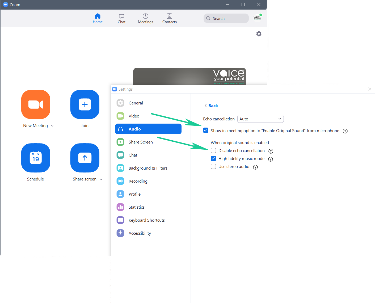Open the profile avatar in Zoom header
The image size is (375, 303).
pos(258,18)
